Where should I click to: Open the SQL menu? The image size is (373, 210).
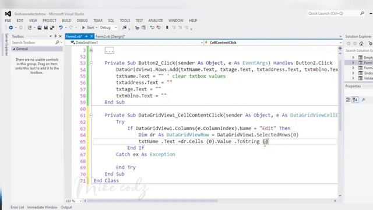(x=111, y=21)
